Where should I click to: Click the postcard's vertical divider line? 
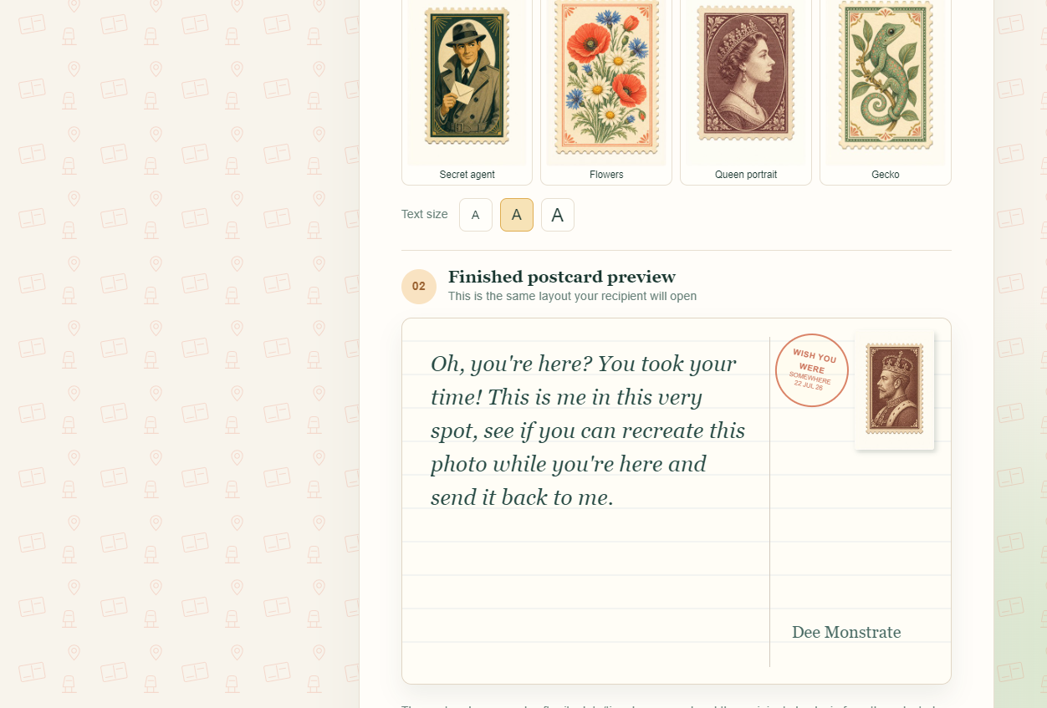coord(769,502)
